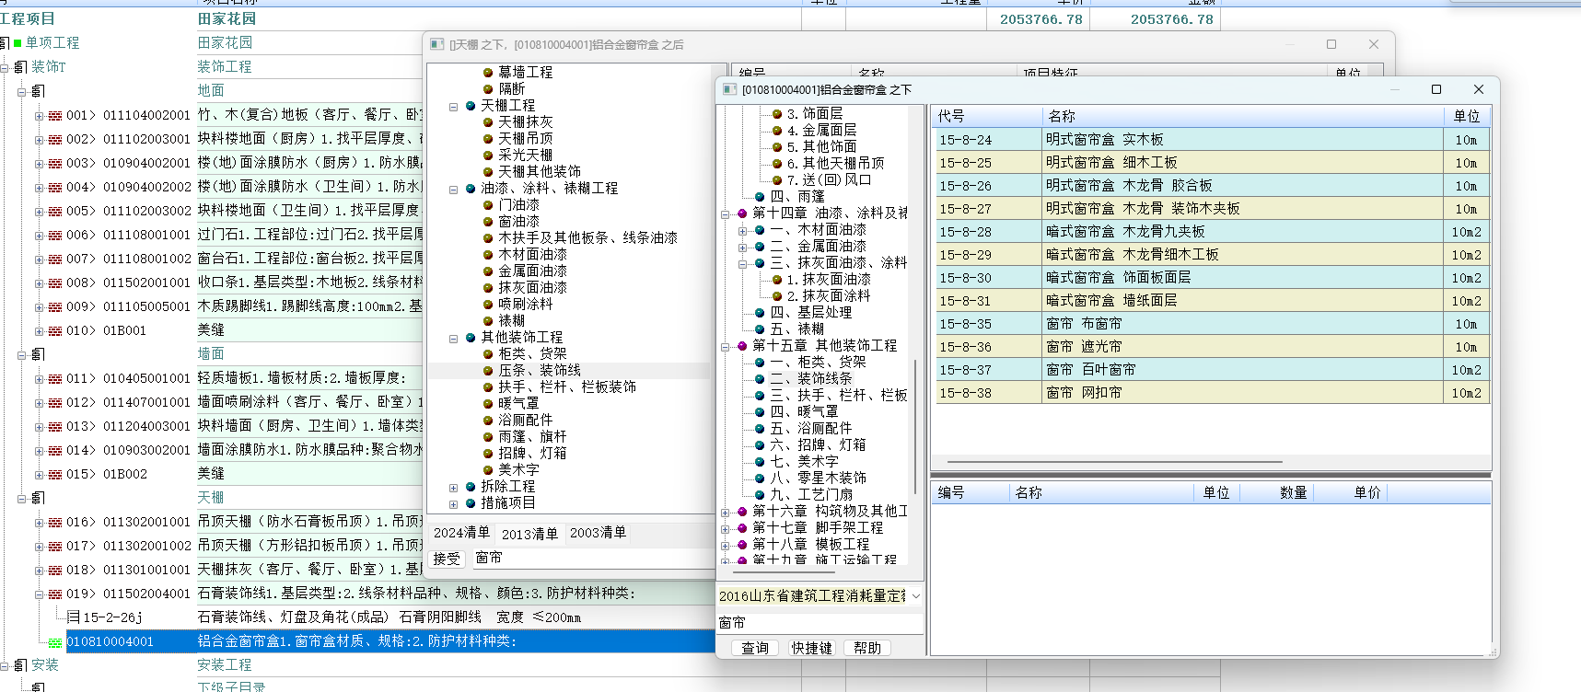Click the 窗帘 search field in quota dialog

point(820,623)
